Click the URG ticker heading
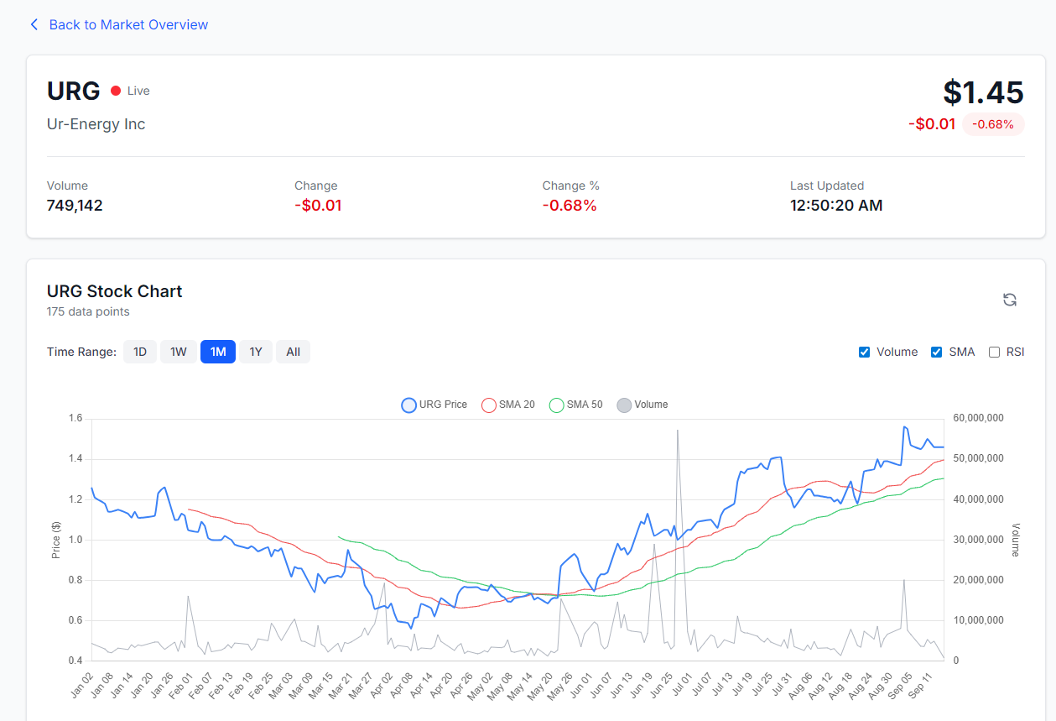1056x721 pixels. [x=74, y=91]
